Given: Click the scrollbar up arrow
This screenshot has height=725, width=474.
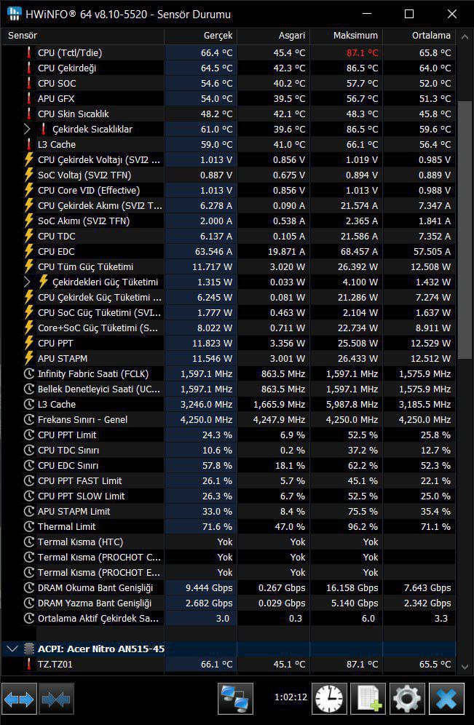Looking at the screenshot, I should point(465,36).
